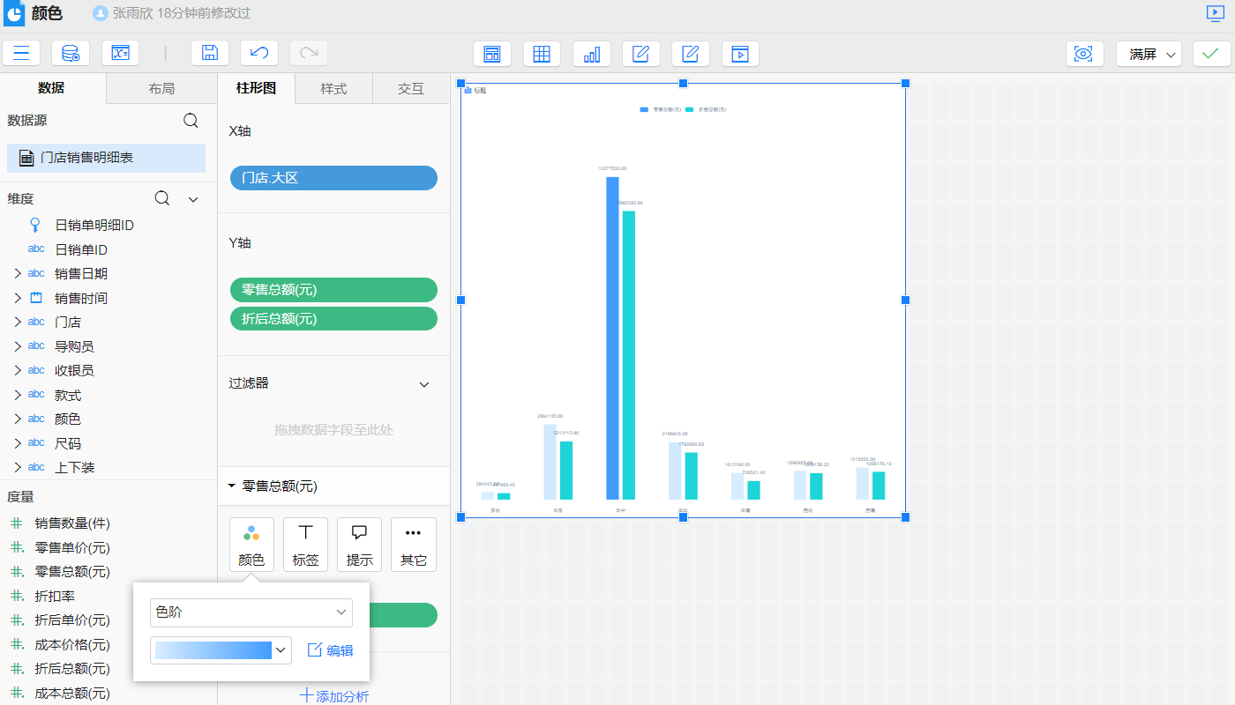The height and width of the screenshot is (705, 1235).
Task: Expand the 过滤器 section chevron
Action: click(424, 384)
